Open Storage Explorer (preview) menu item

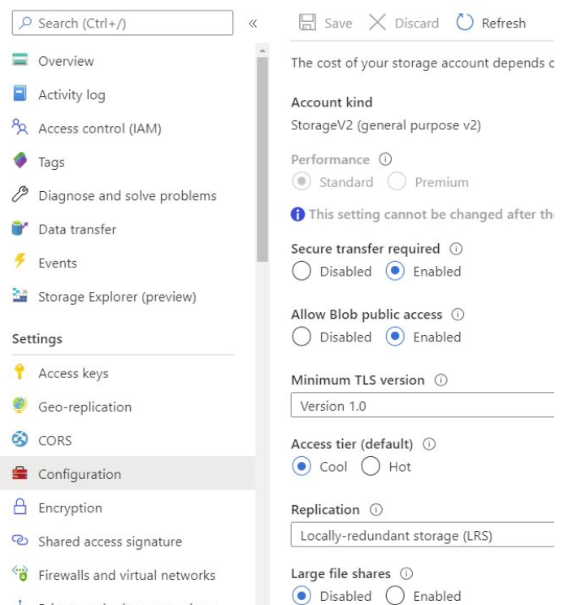point(117,297)
